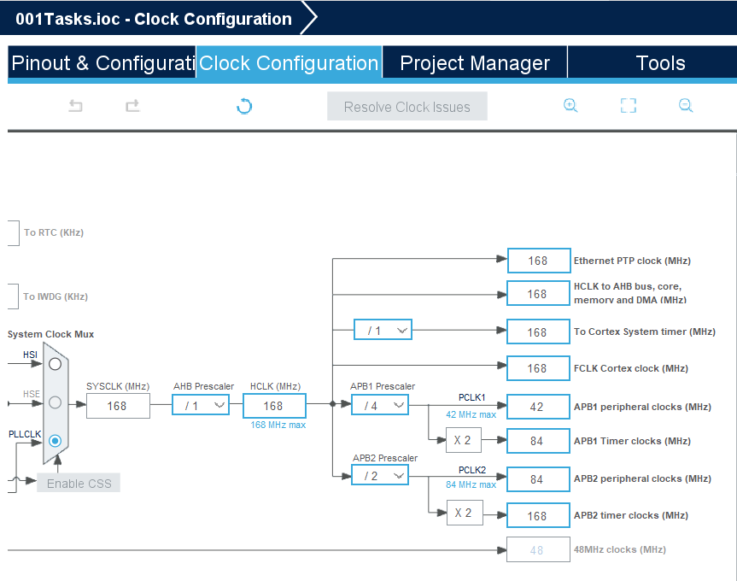Click the System Clock Mux label
Image resolution: width=737 pixels, height=581 pixels.
(x=50, y=334)
